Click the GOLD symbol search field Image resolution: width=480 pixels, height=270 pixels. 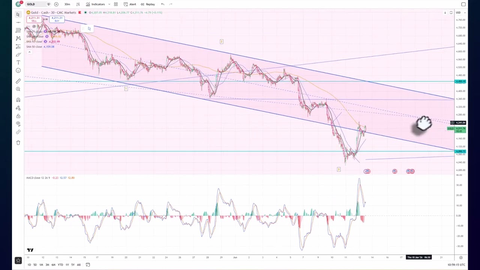pyautogui.click(x=37, y=4)
